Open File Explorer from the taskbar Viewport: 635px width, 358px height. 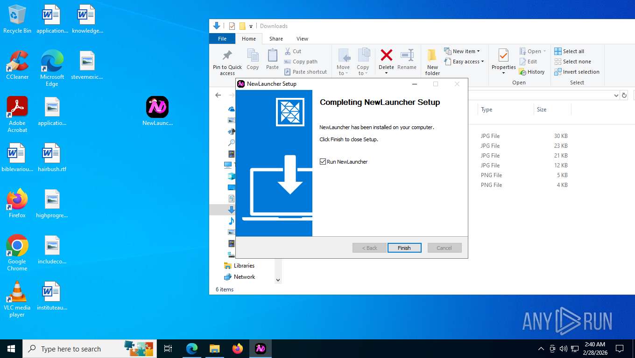coord(215,349)
